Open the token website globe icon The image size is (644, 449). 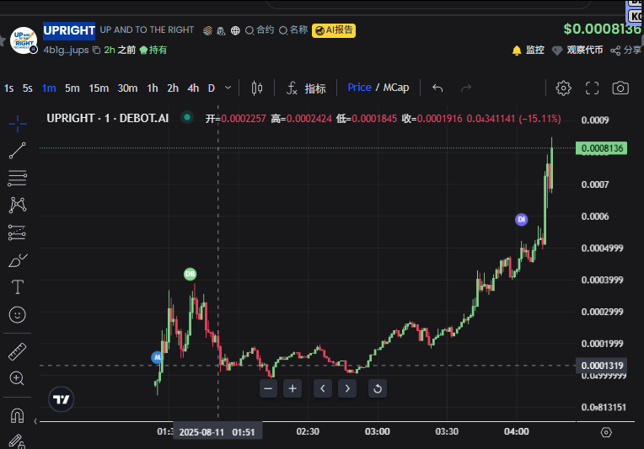point(235,31)
